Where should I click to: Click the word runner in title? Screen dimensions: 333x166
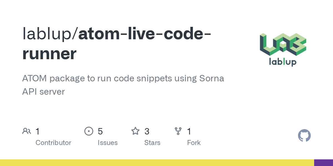click(49, 54)
